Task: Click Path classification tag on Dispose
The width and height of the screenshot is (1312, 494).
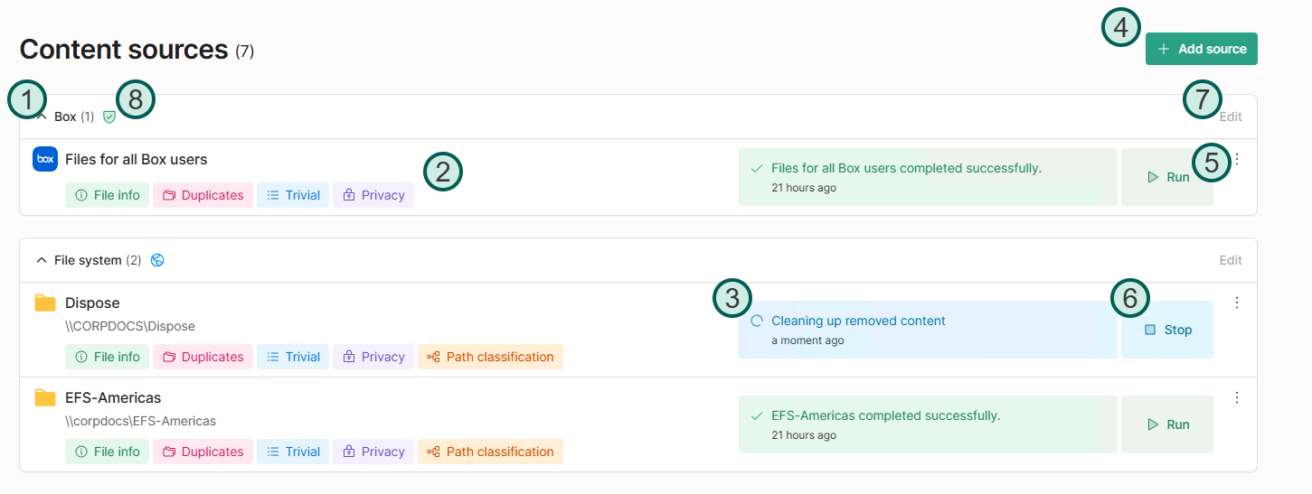Action: tap(490, 357)
